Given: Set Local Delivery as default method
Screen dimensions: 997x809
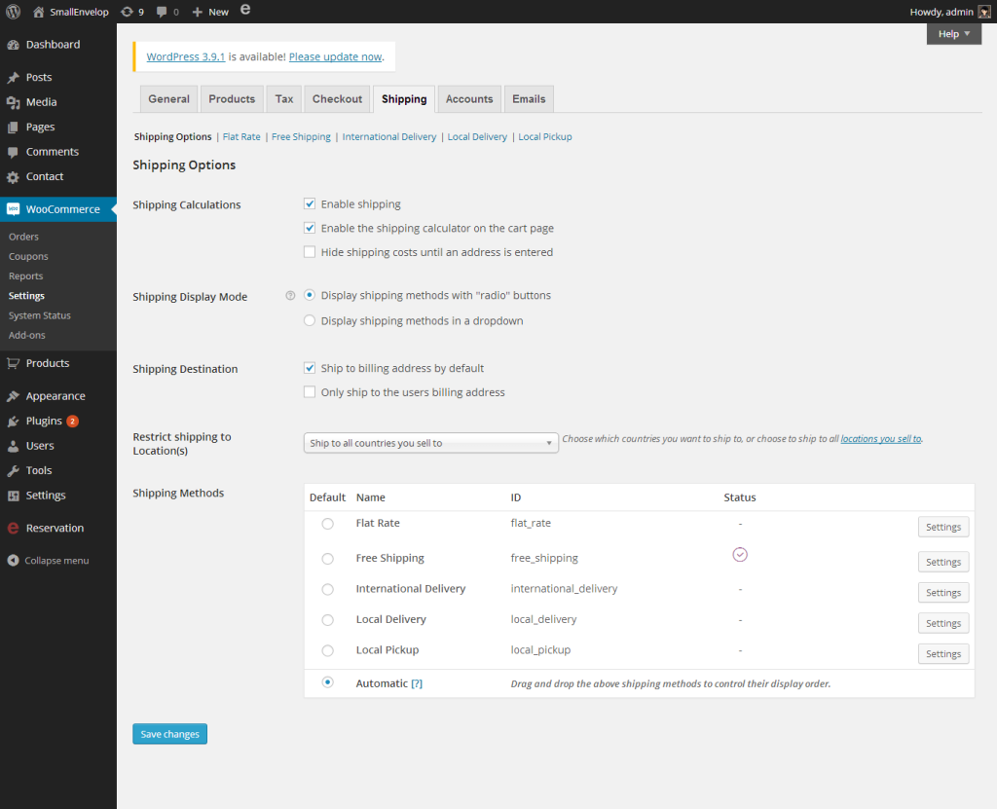Looking at the screenshot, I should point(327,620).
